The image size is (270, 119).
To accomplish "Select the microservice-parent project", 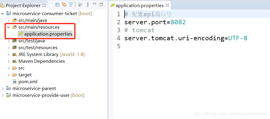I will (34, 89).
